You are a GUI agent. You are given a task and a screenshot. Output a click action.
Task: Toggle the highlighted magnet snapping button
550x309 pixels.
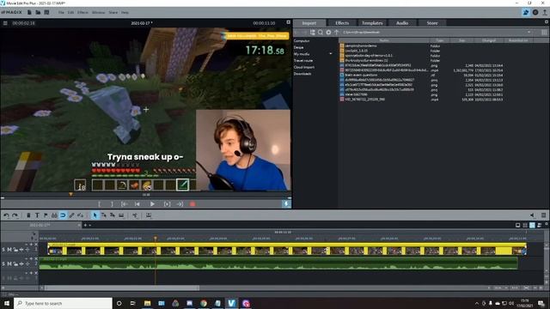[63, 215]
